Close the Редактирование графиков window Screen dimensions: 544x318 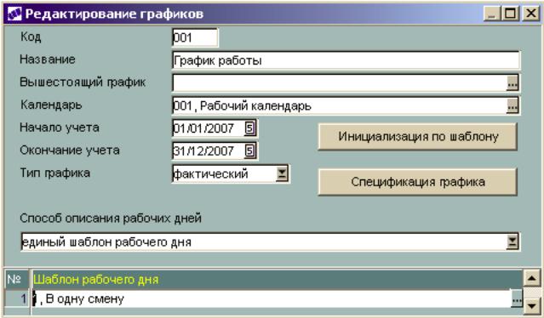531,14
